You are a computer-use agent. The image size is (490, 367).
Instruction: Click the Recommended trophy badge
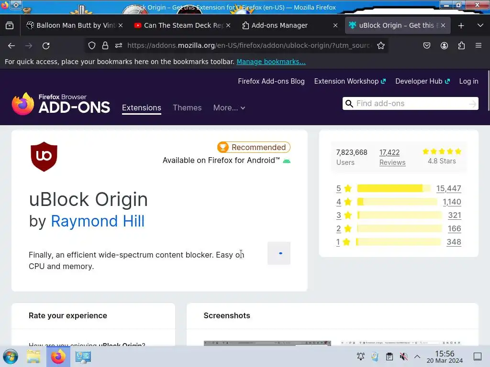[254, 147]
